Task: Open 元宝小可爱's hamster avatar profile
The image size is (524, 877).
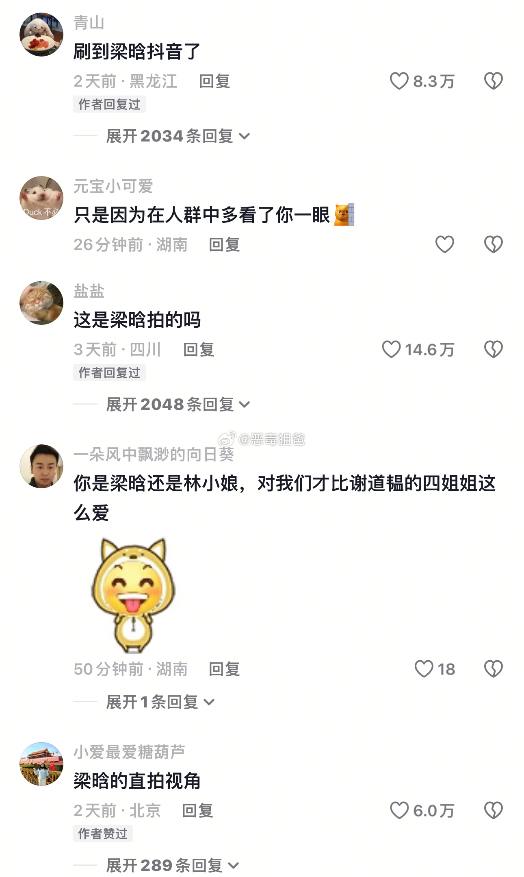Action: coord(41,198)
